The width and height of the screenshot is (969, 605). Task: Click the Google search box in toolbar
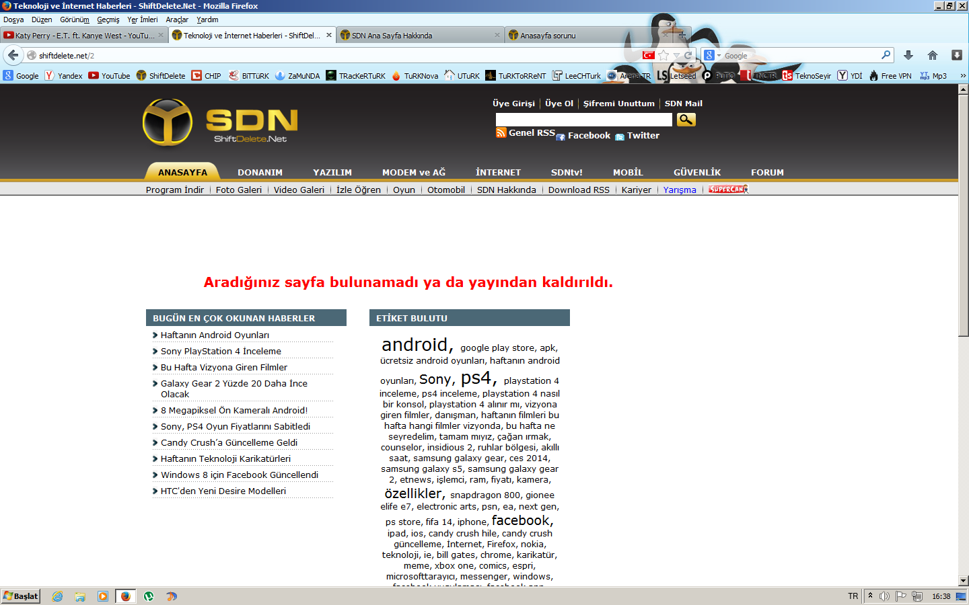801,56
